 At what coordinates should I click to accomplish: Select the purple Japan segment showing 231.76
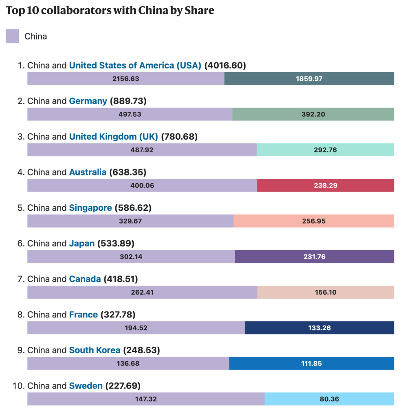[x=314, y=257]
